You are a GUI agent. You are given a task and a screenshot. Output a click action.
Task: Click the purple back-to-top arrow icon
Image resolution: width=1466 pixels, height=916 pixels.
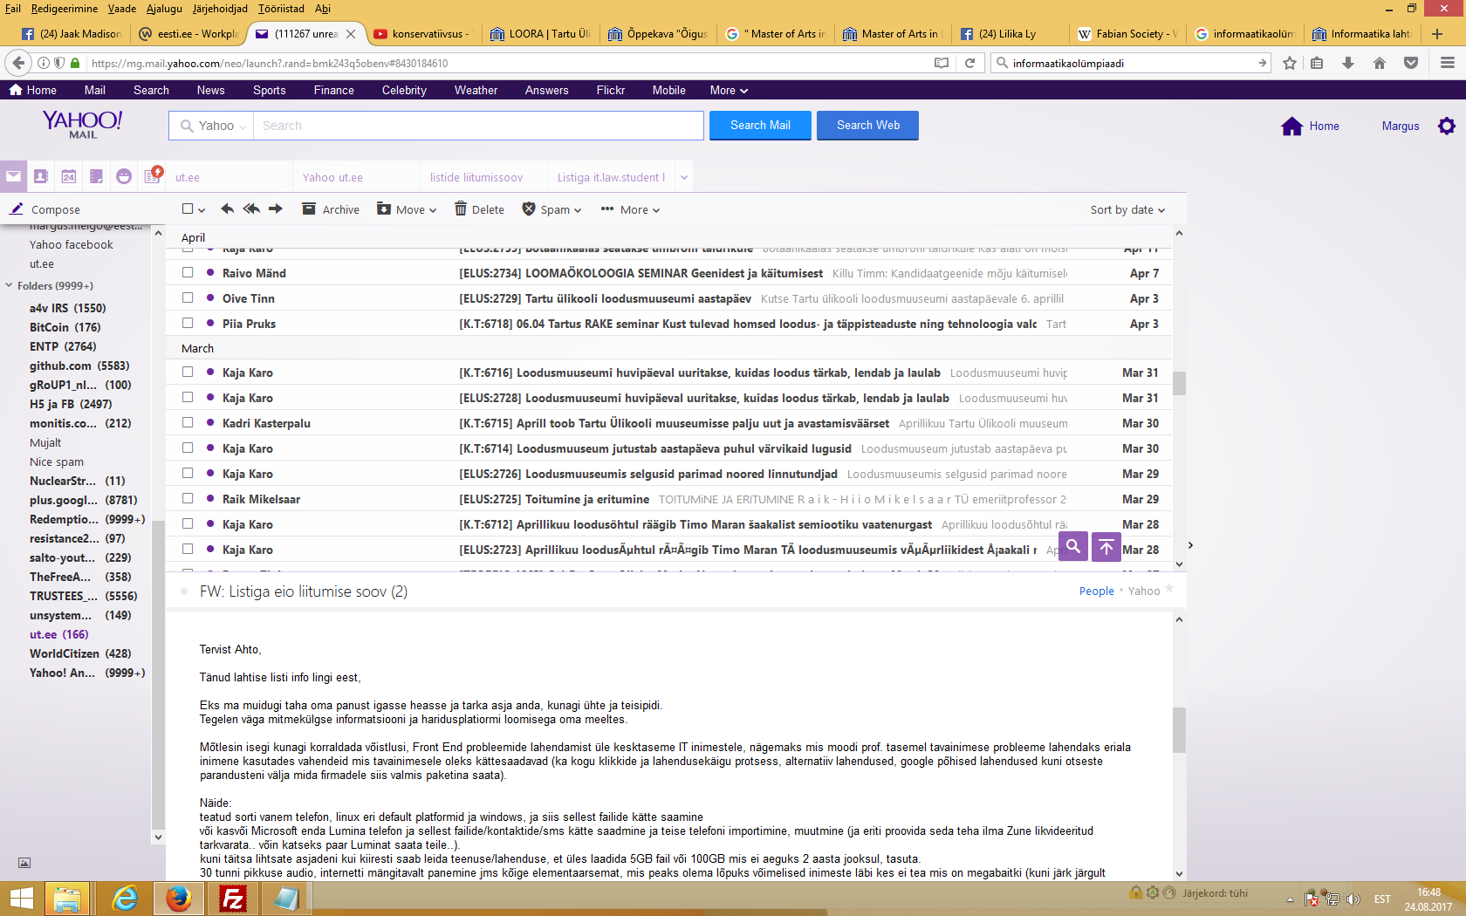(x=1106, y=547)
